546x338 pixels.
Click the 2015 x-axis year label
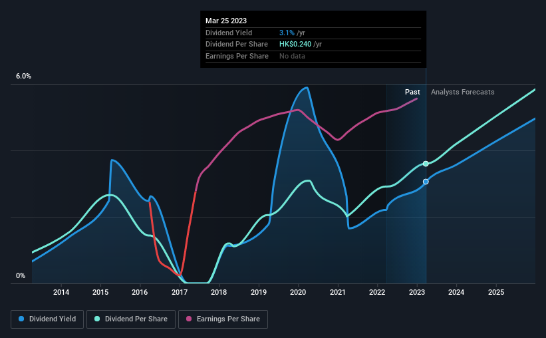pyautogui.click(x=100, y=292)
